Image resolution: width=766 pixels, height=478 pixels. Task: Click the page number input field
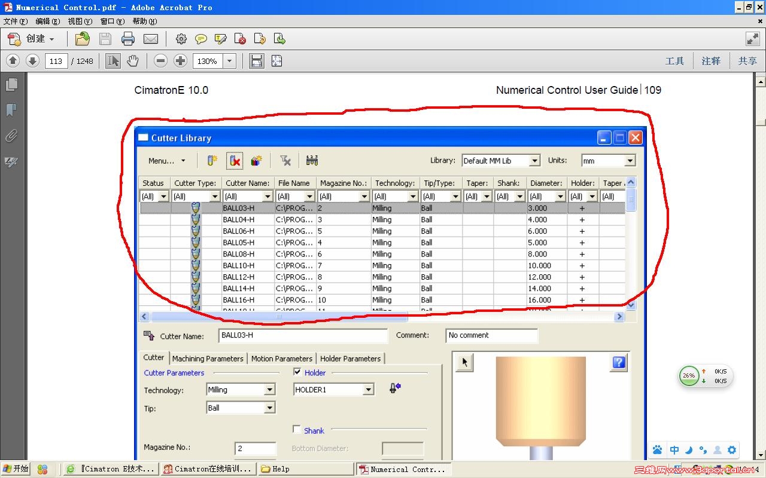click(x=56, y=61)
